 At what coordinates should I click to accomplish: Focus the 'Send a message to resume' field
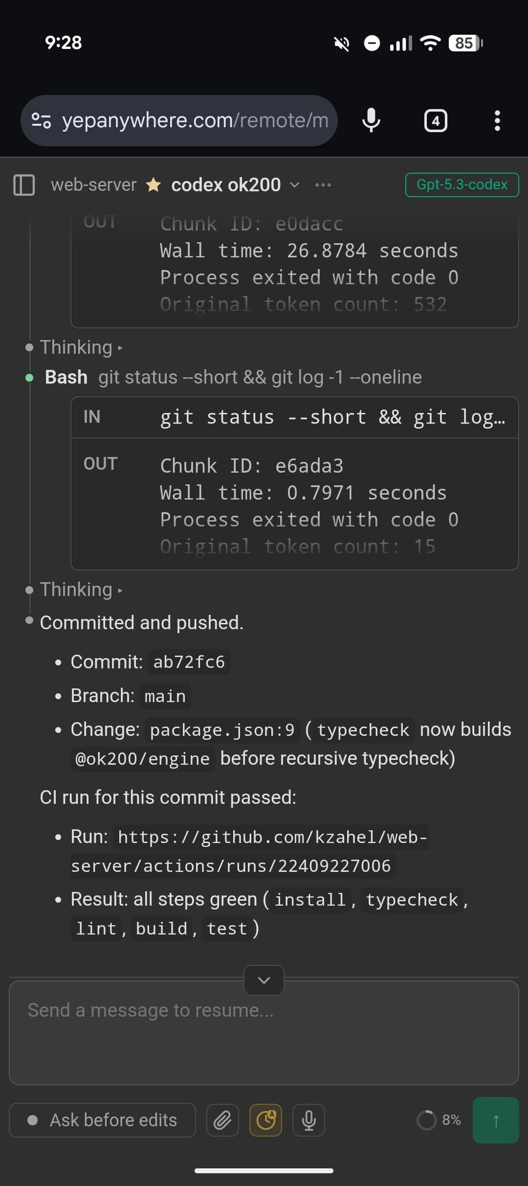264,1032
